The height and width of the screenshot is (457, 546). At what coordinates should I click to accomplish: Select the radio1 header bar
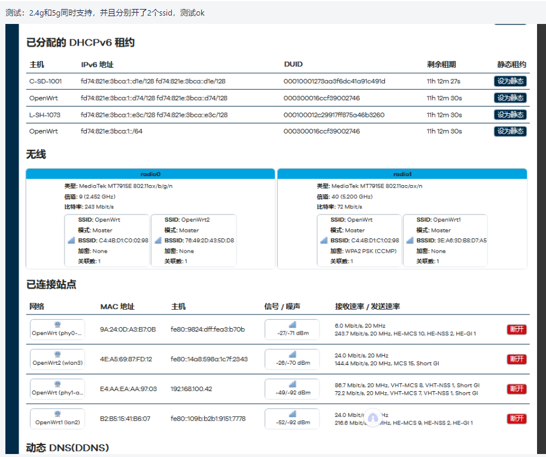tap(402, 174)
